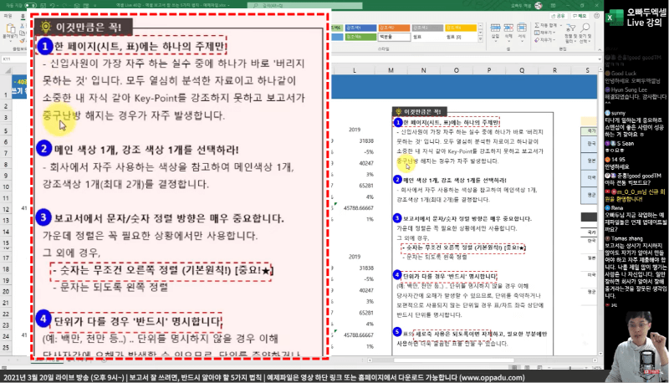Click the Comments (메모) button
Viewport: 669px width, 383px height.
pyautogui.click(x=580, y=16)
